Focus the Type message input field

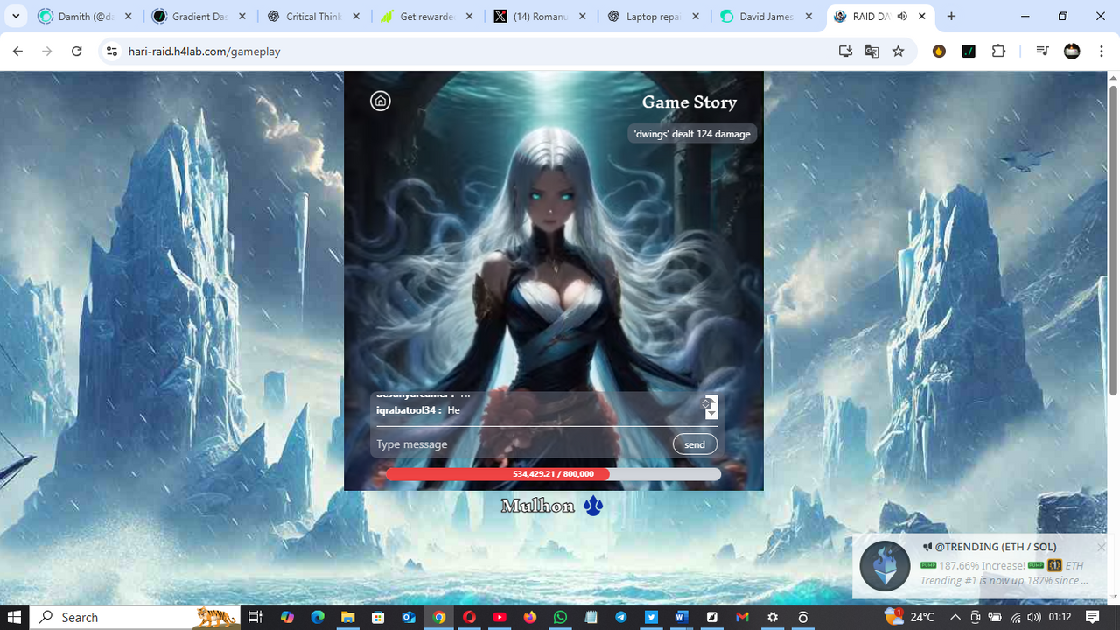tap(521, 444)
